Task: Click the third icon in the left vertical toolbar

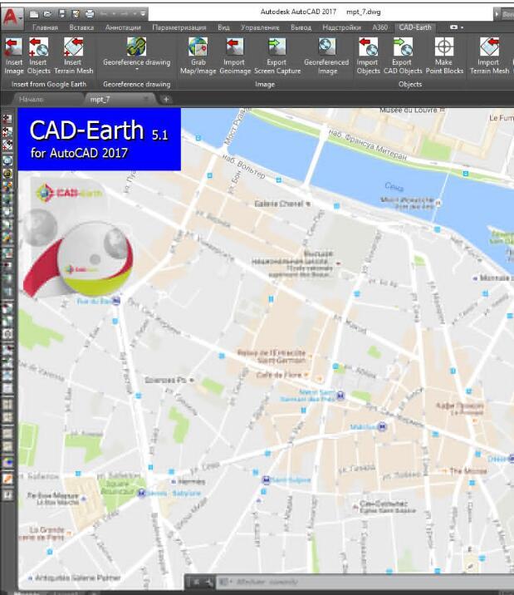Action: coord(7,145)
